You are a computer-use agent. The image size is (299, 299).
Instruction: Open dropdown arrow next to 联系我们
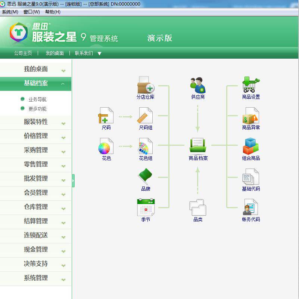pos(99,53)
